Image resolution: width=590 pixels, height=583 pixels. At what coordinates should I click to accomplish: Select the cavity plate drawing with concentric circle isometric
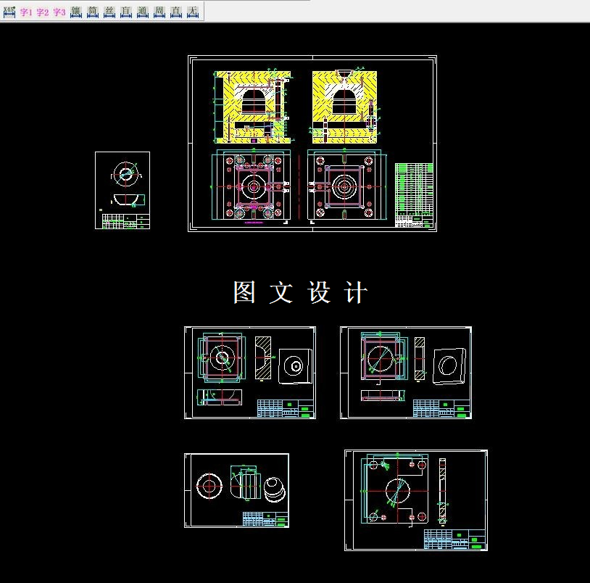250,372
